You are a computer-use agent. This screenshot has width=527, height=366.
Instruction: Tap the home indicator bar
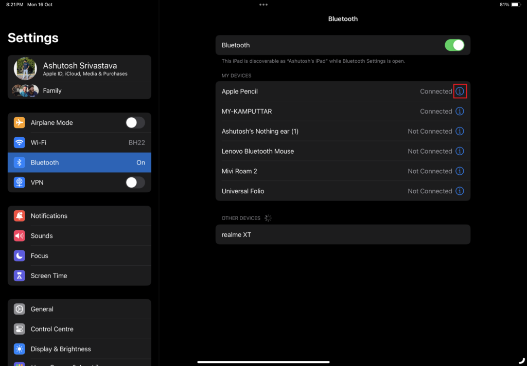pos(263,362)
